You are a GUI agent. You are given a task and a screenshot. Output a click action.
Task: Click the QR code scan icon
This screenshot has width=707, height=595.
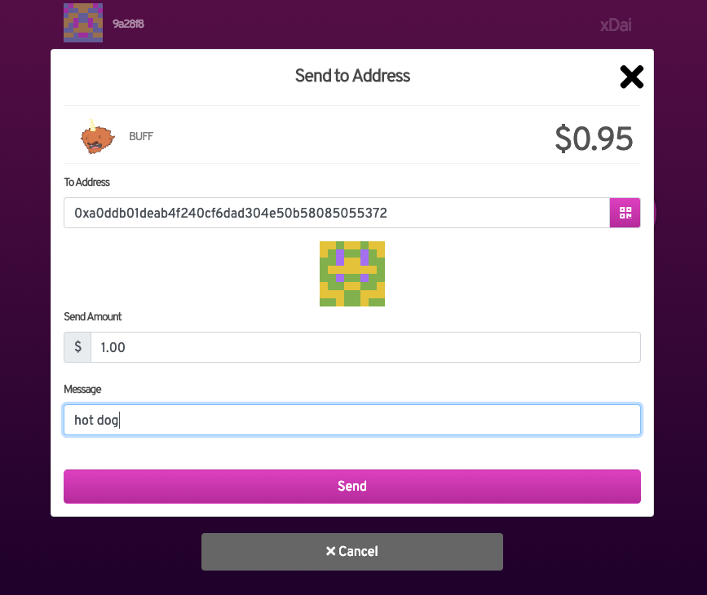[625, 213]
